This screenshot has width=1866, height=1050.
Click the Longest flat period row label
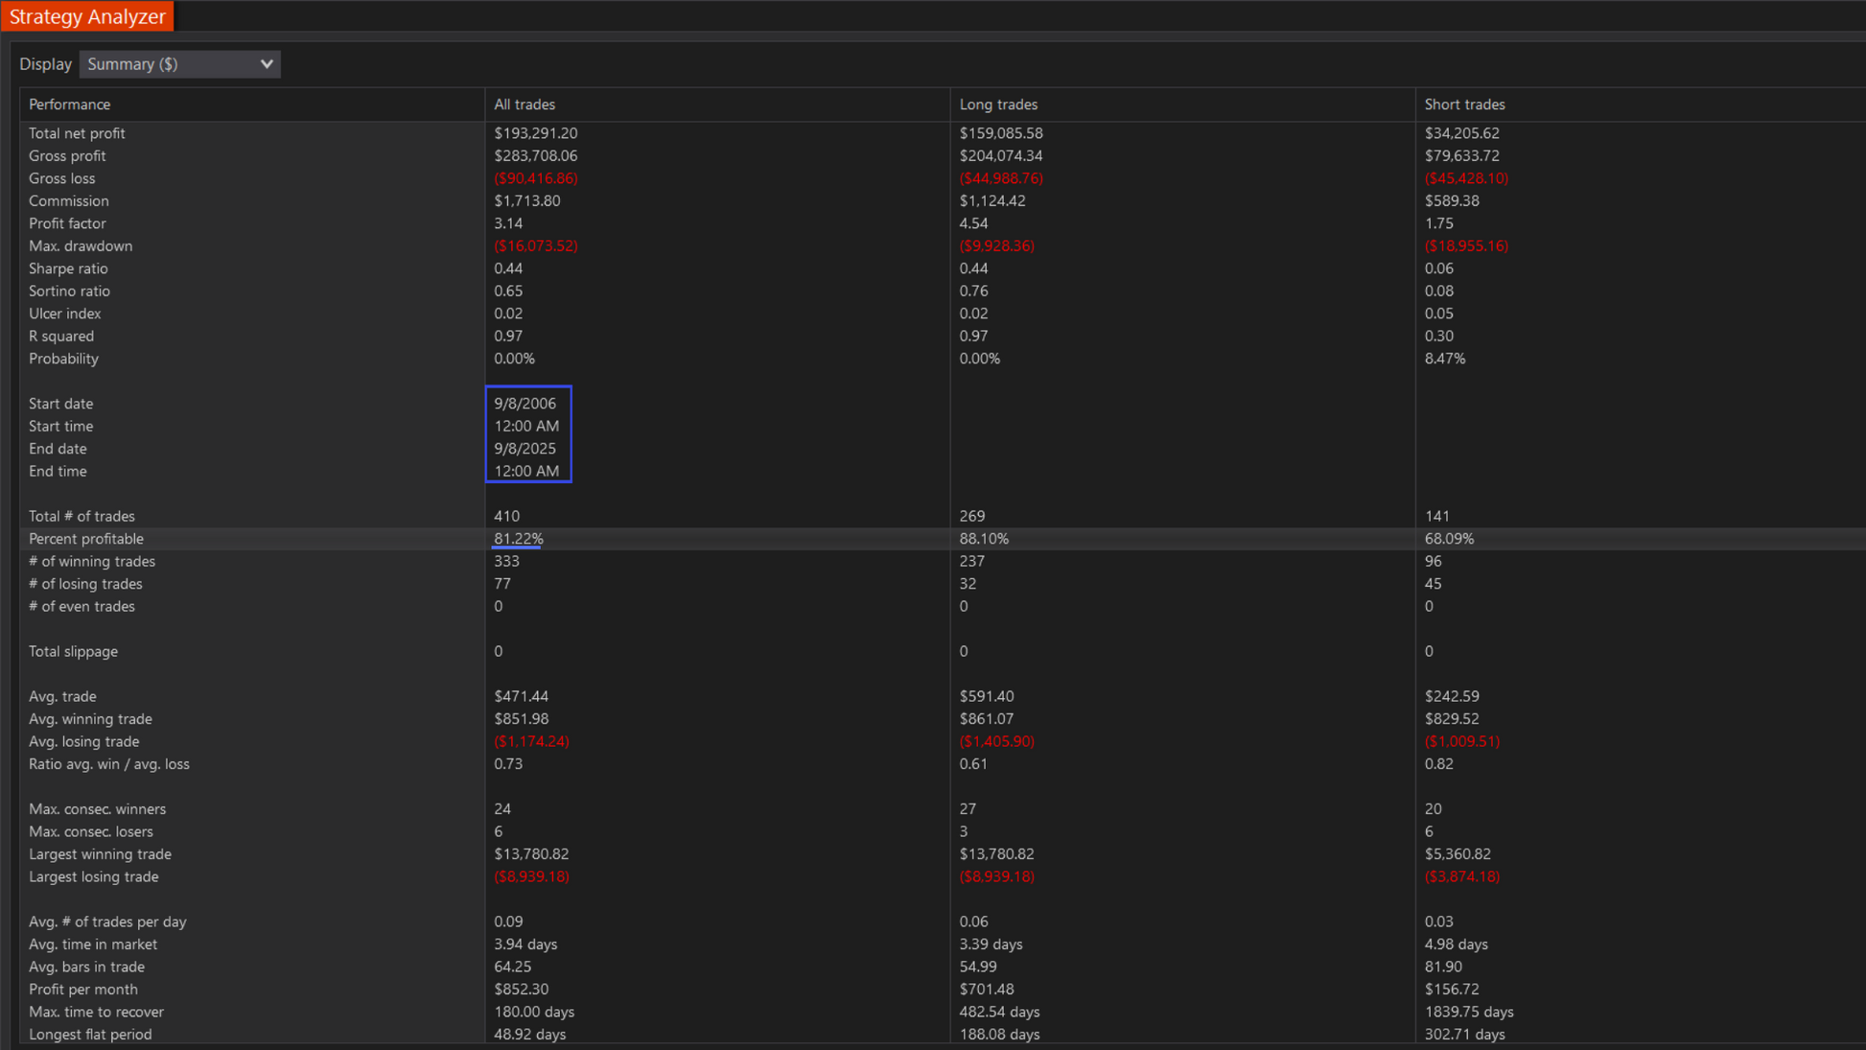pos(90,1035)
